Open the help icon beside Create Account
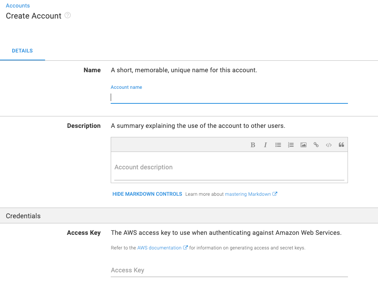The height and width of the screenshot is (281, 378). pyautogui.click(x=68, y=16)
